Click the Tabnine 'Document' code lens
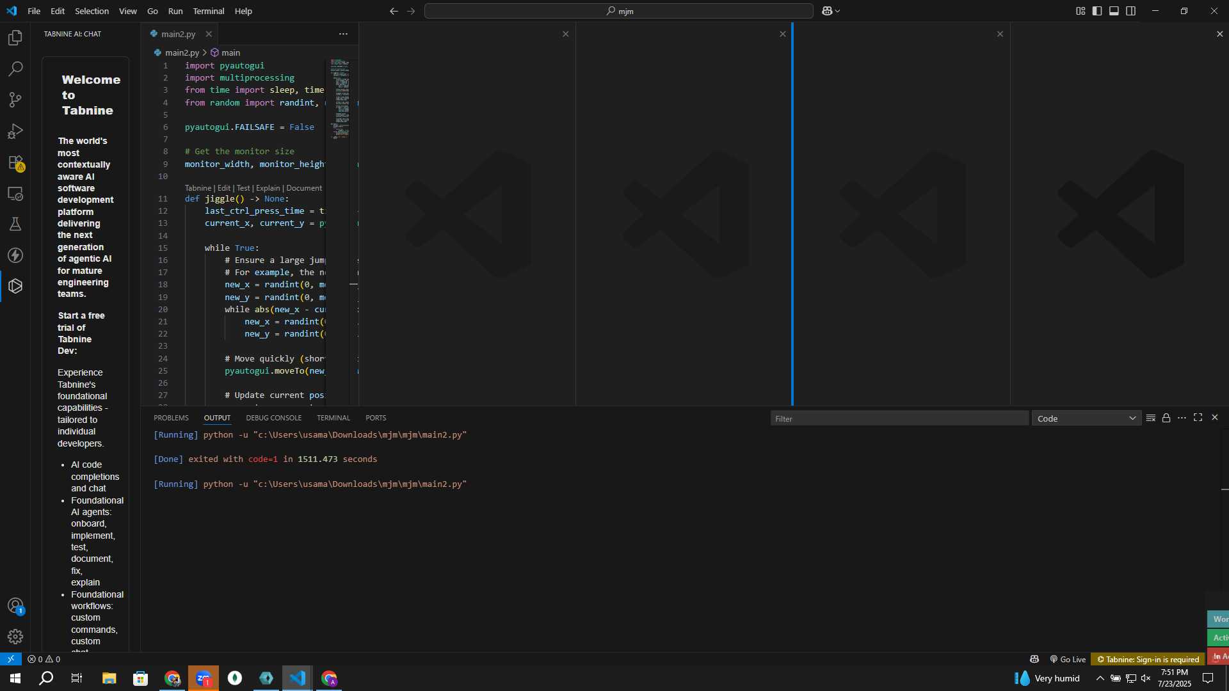This screenshot has height=691, width=1229. pyautogui.click(x=304, y=188)
